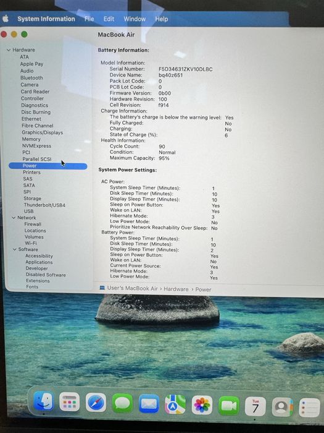Open Launchpad from the Dock
The width and height of the screenshot is (324, 433).
[69, 402]
